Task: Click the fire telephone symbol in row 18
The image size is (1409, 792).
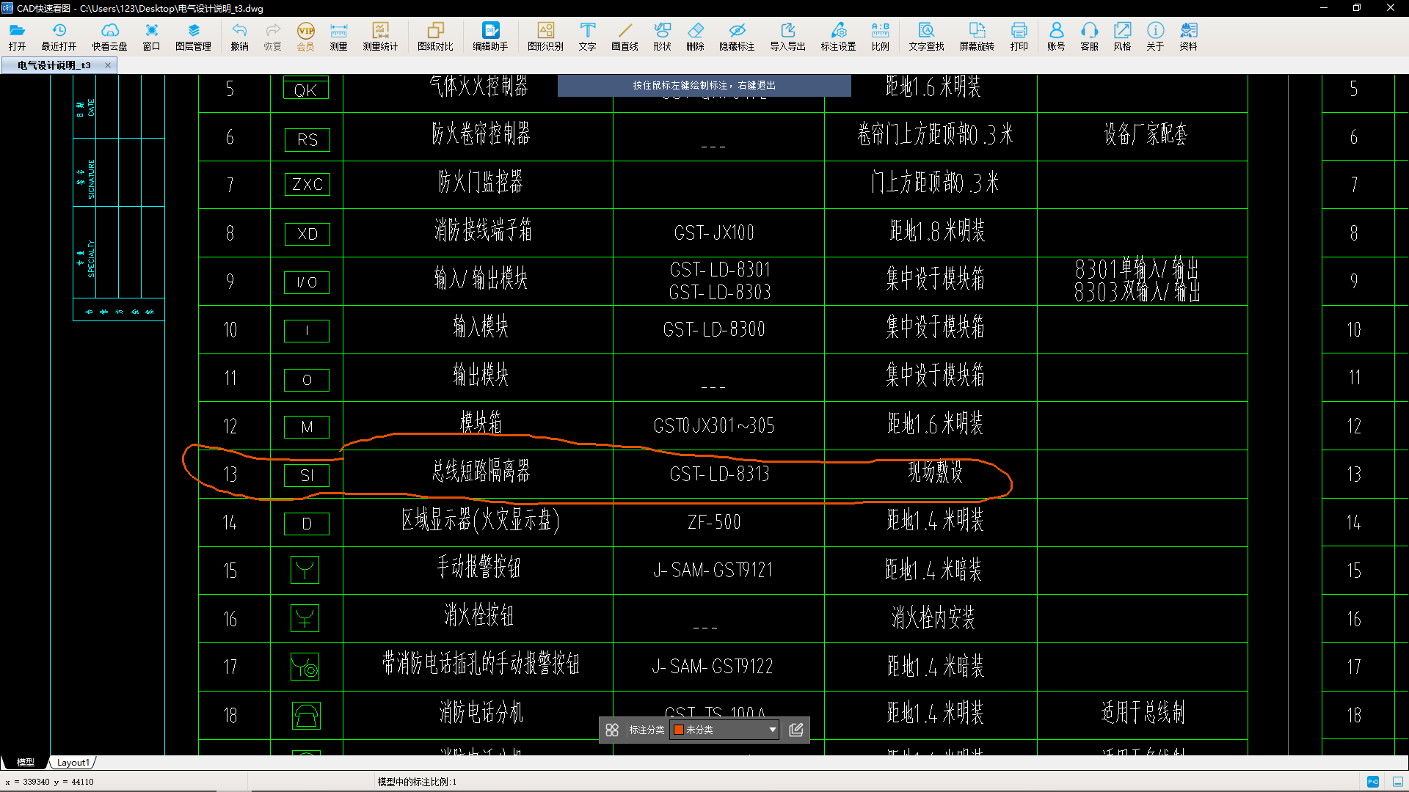Action: (306, 715)
